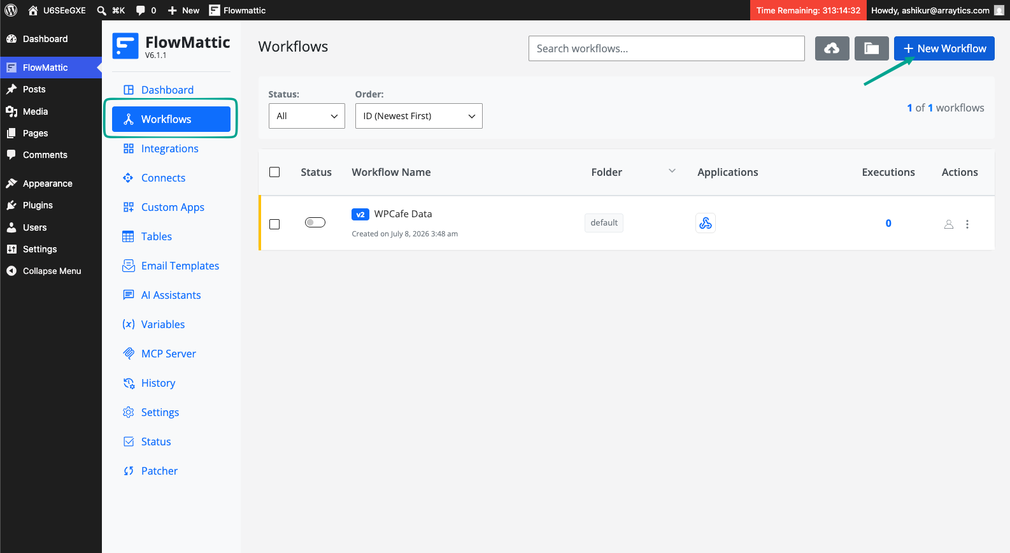Screen dimensions: 1010x553
Task: Click the Time Remaining banner
Action: [x=808, y=10]
